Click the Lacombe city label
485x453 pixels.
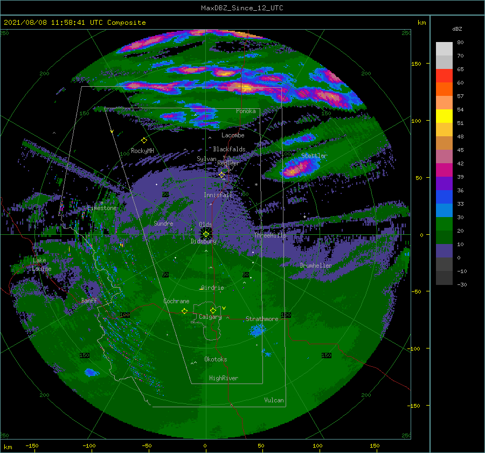pyautogui.click(x=233, y=135)
